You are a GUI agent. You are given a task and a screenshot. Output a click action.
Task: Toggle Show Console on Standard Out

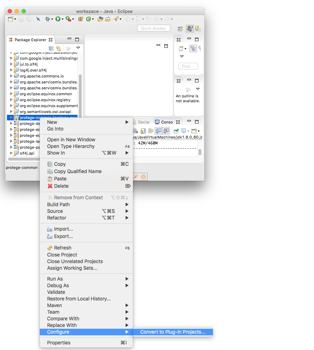[158, 131]
